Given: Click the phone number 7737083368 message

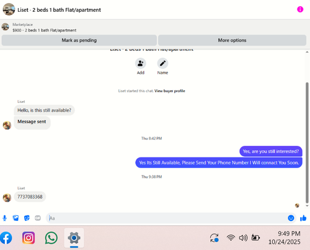Looking at the screenshot, I should (30, 197).
